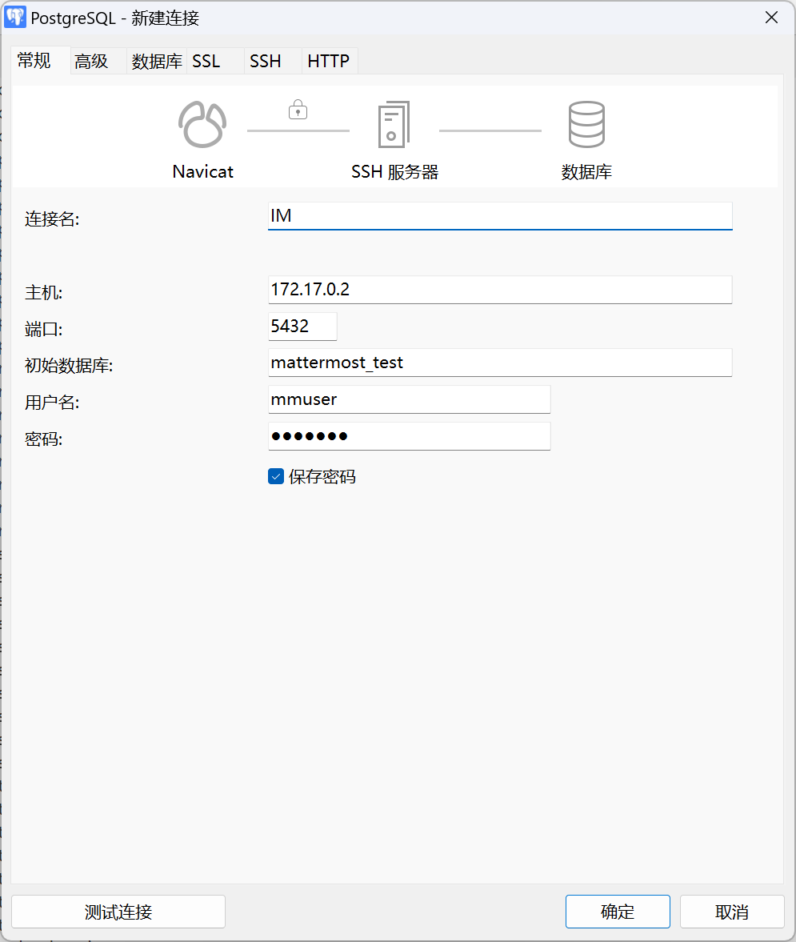Click the database cylinder icon
The height and width of the screenshot is (942, 796).
coord(586,124)
